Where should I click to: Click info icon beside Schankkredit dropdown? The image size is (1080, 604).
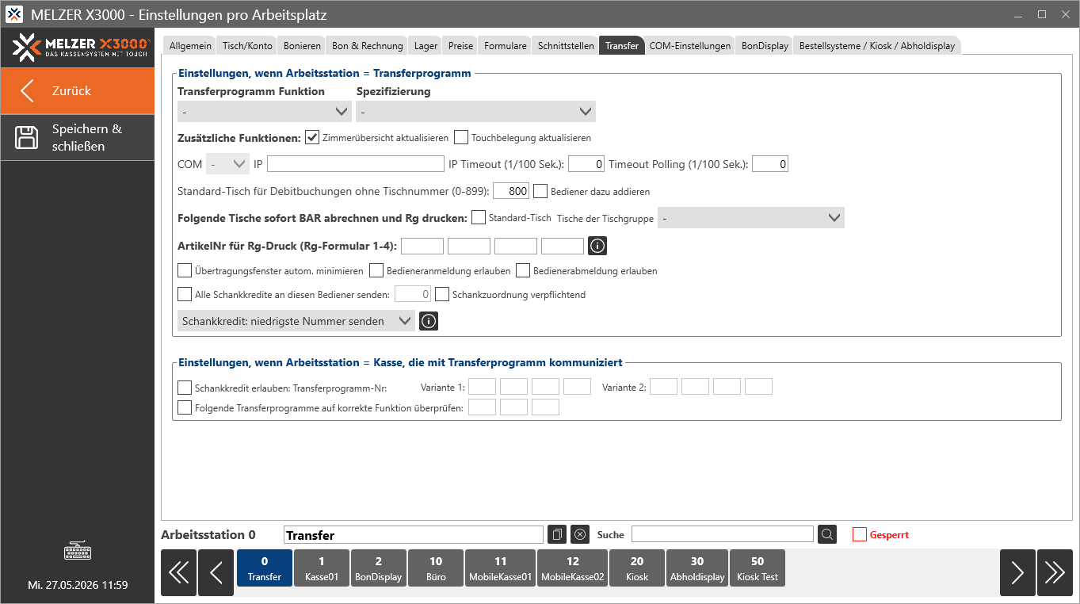click(429, 321)
